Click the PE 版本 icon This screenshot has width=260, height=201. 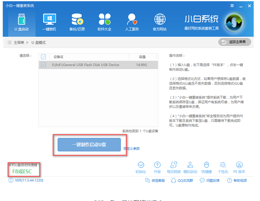point(239,168)
